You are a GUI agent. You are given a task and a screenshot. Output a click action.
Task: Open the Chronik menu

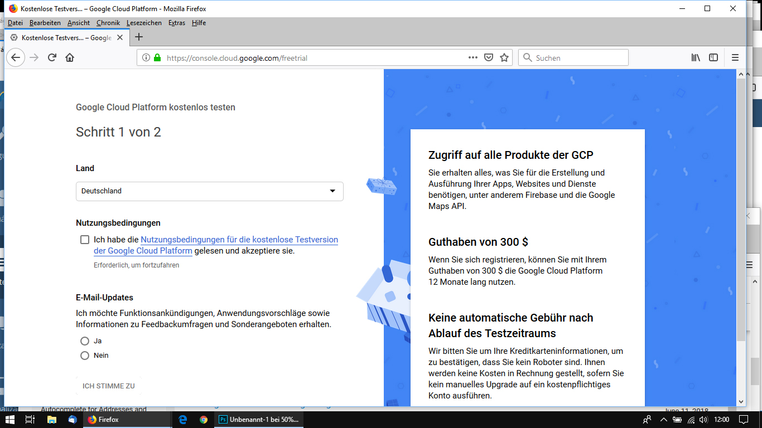pyautogui.click(x=108, y=23)
